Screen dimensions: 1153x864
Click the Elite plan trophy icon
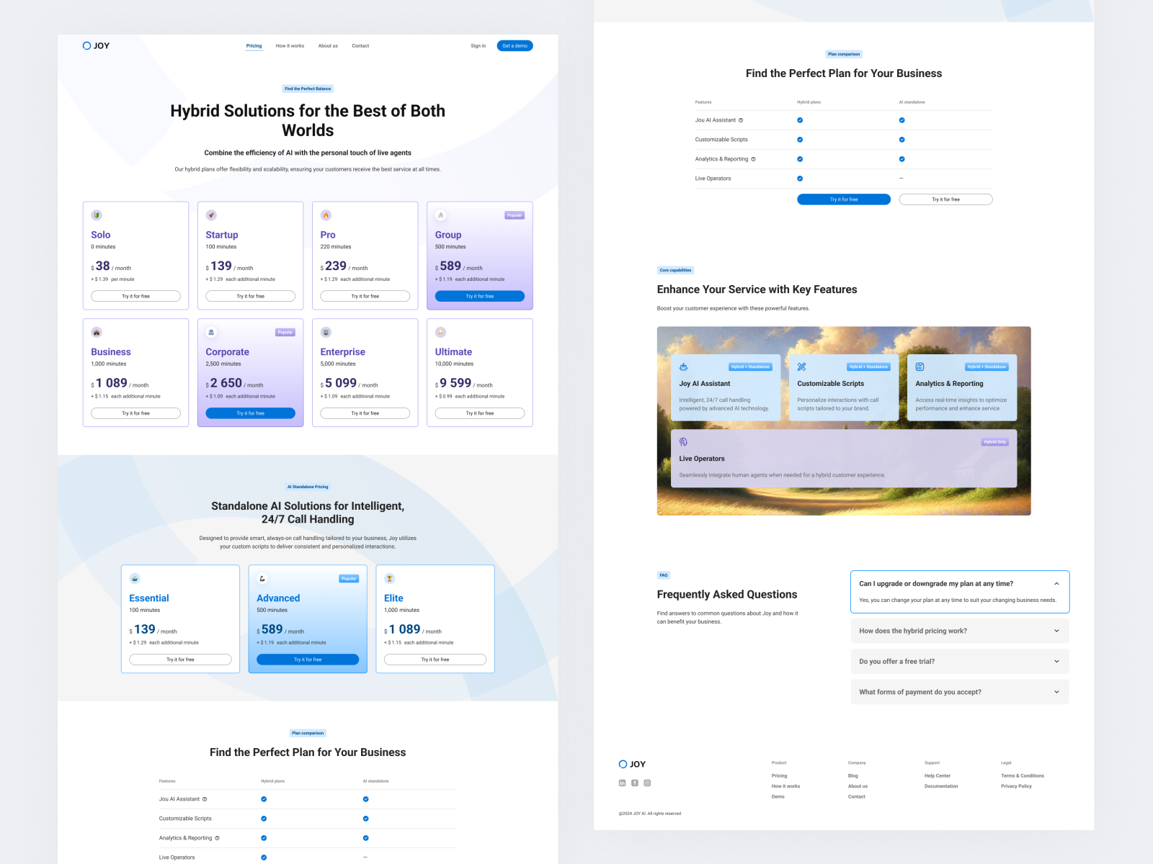390,579
